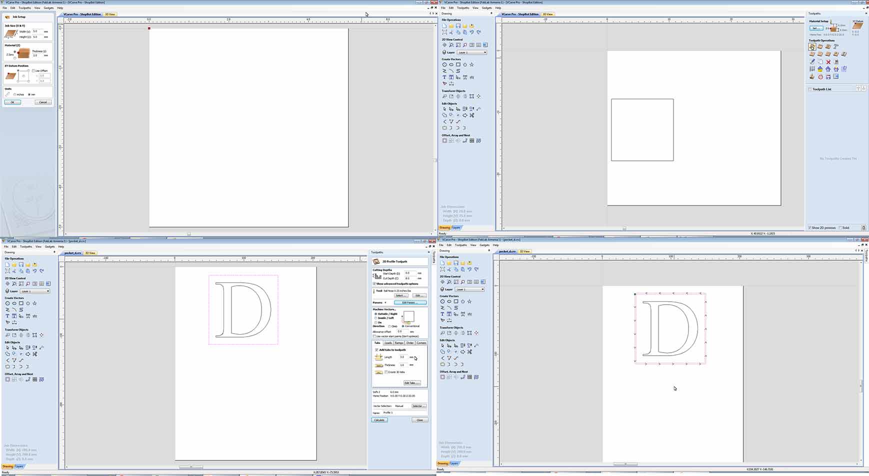Enable Create 3D tabs checkbox

386,372
